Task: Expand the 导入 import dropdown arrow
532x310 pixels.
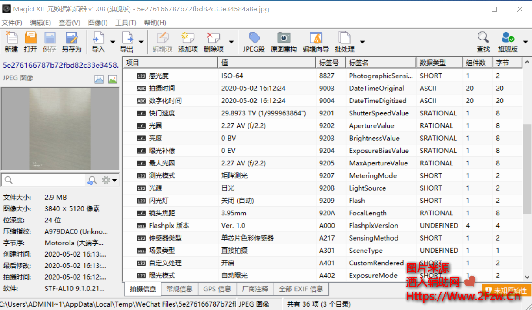Action: coord(113,42)
